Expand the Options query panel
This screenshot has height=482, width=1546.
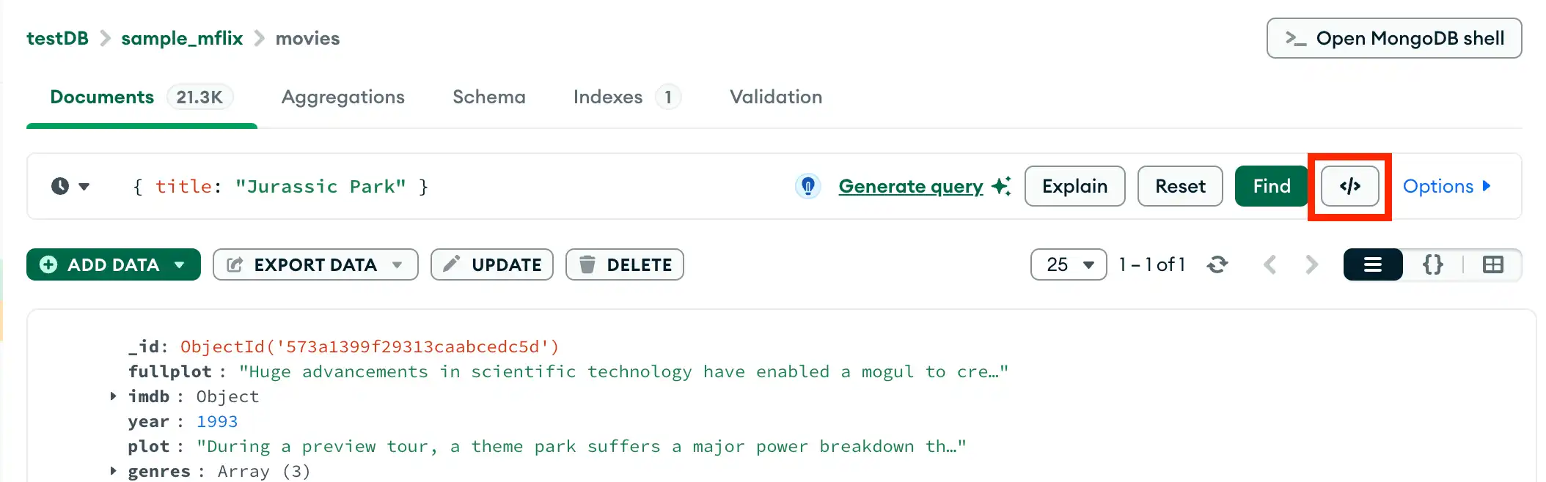coord(1446,186)
